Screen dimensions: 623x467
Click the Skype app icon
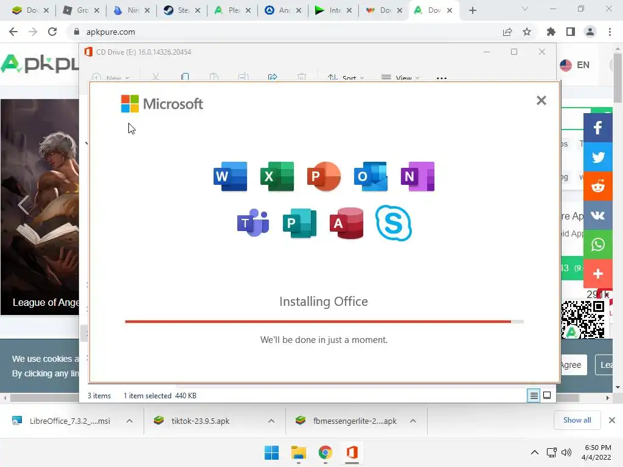coord(394,223)
